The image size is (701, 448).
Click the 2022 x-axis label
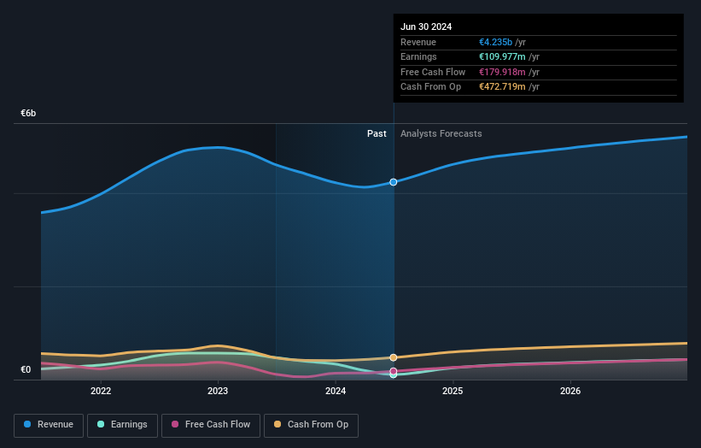pos(101,391)
